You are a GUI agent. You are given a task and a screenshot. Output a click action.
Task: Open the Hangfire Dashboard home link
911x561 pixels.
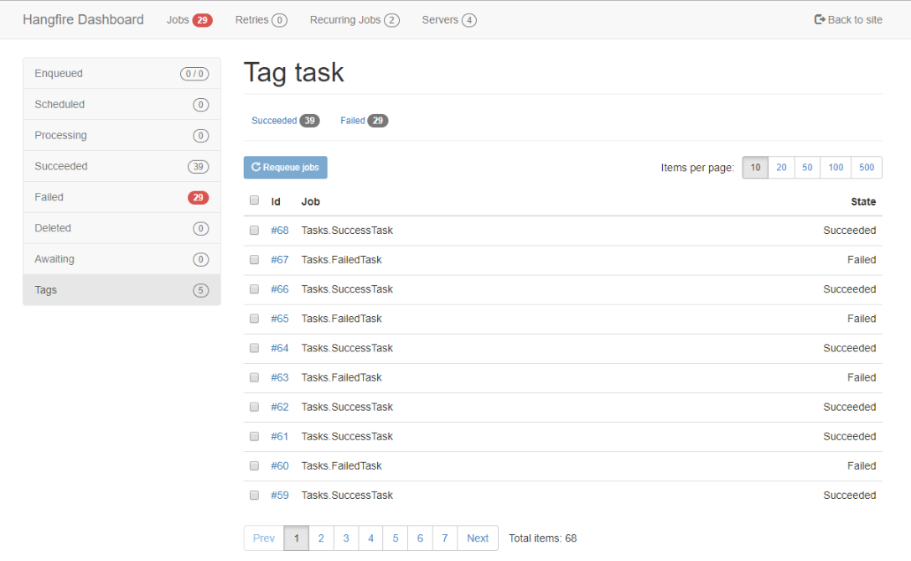point(83,20)
